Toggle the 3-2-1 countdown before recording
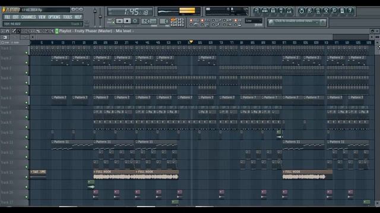This screenshot has height=213, width=380. 203,21
